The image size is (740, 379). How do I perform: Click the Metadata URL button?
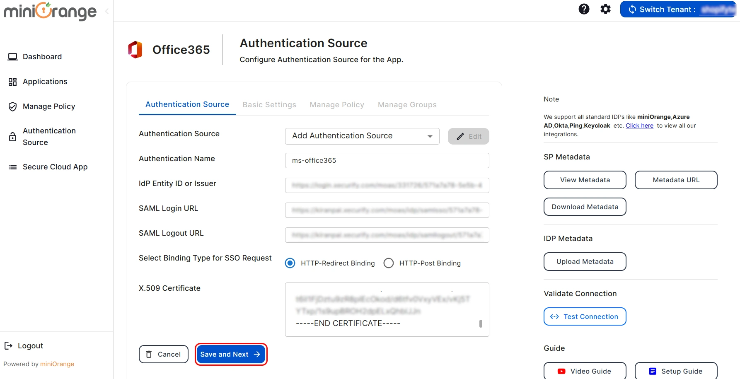pos(676,180)
